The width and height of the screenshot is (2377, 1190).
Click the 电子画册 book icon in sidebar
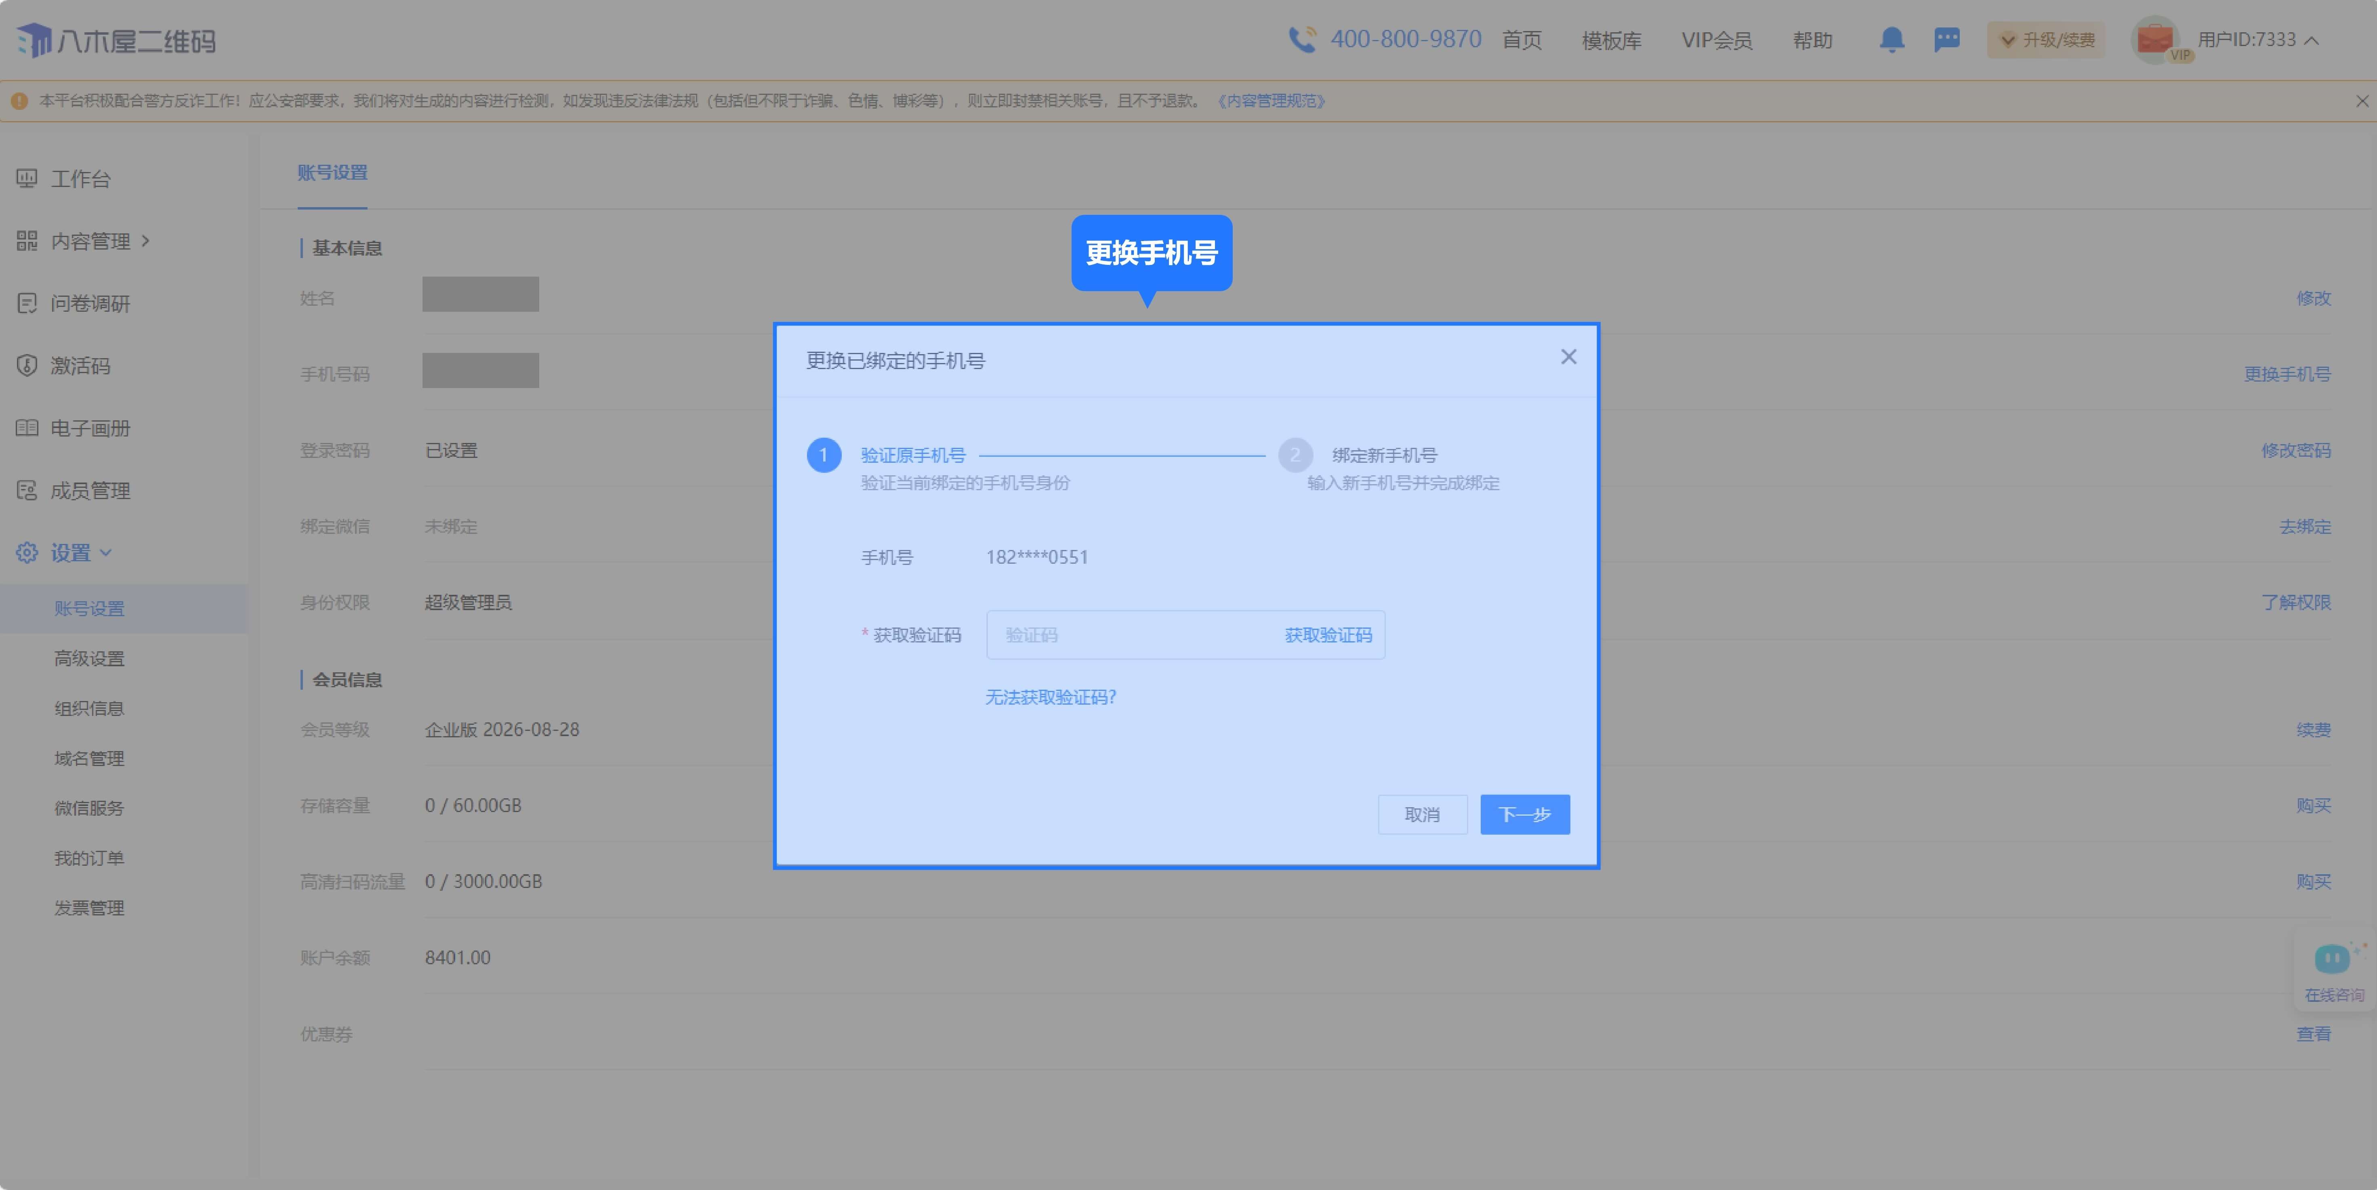tap(27, 428)
